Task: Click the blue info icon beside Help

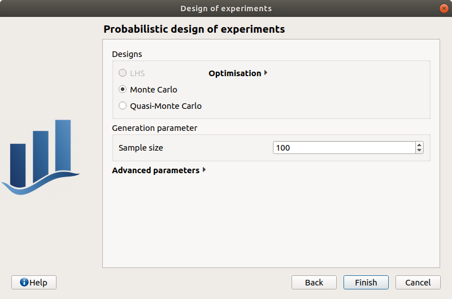Action: point(24,282)
